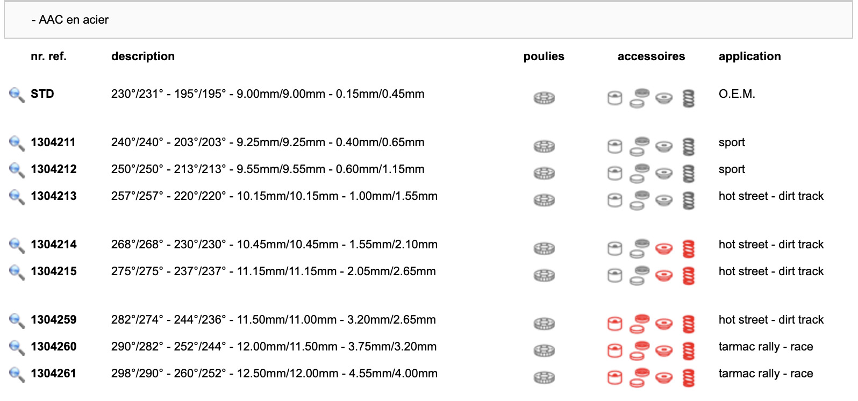Click red retainer icon for 1304215
This screenshot has height=401, width=858.
(664, 275)
